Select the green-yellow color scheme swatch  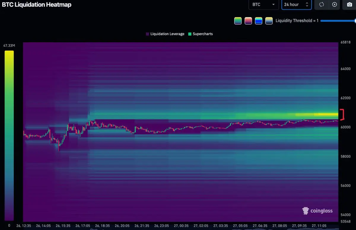[238, 21]
